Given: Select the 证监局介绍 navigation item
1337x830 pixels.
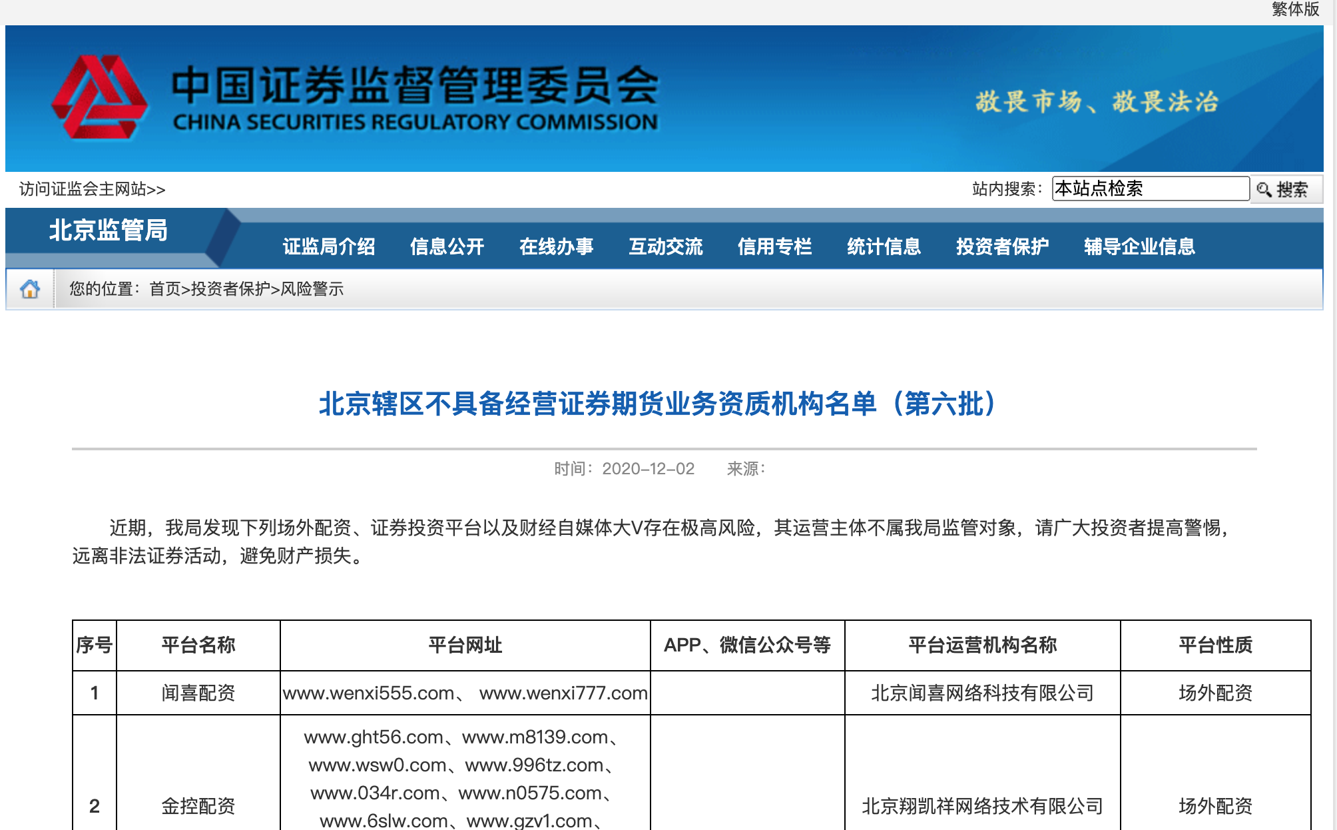Looking at the screenshot, I should pyautogui.click(x=329, y=246).
